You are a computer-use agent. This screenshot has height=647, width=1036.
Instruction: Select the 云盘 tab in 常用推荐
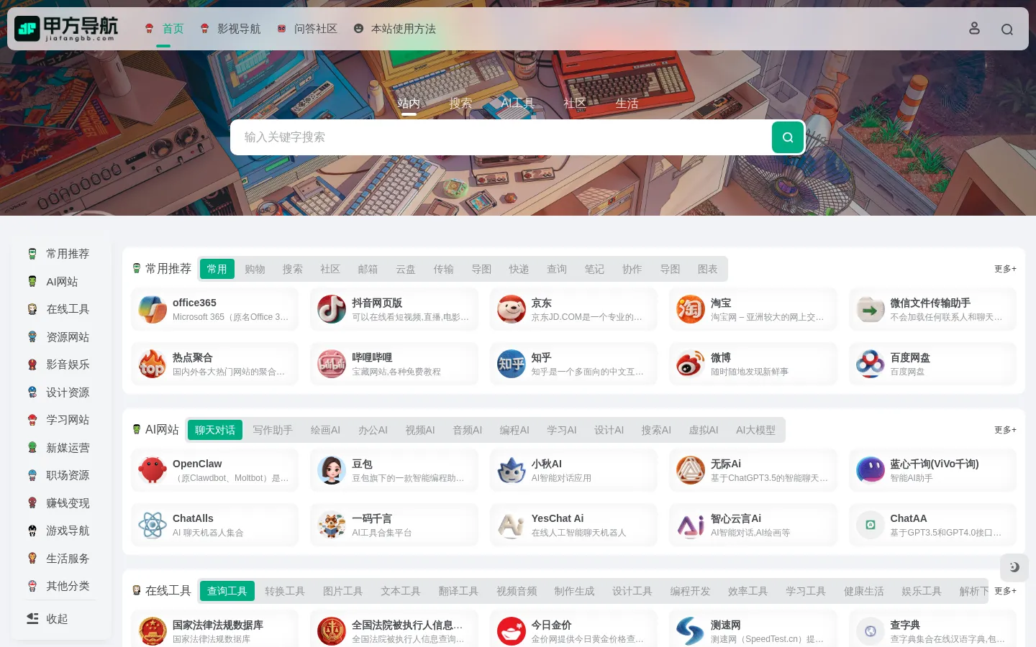406,269
